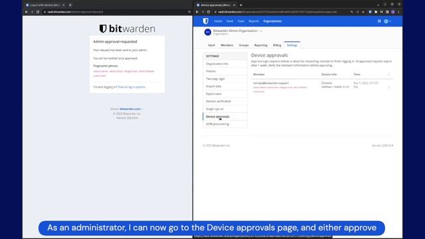The height and width of the screenshot is (239, 425).
Task: Click the bitwarden logo on login page
Action: pos(127,29)
